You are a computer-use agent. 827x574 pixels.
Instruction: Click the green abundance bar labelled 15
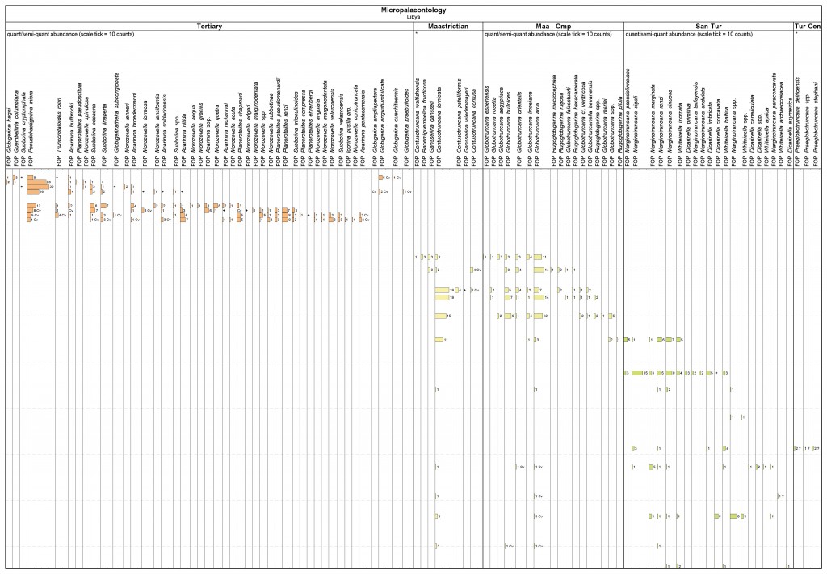636,373
